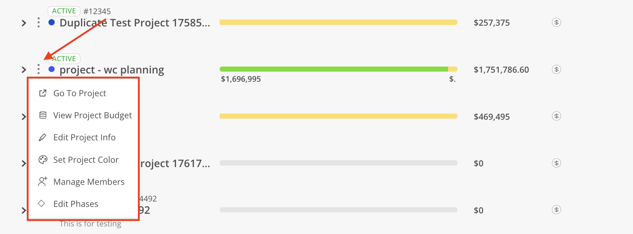Select Manage Members in the menu
Screen dimensions: 633x234
(x=89, y=182)
